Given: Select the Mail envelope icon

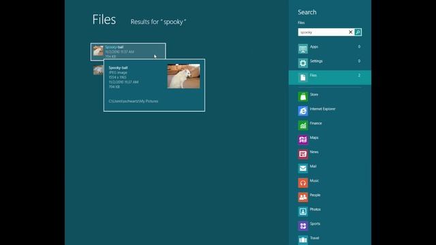Looking at the screenshot, I should [302, 168].
